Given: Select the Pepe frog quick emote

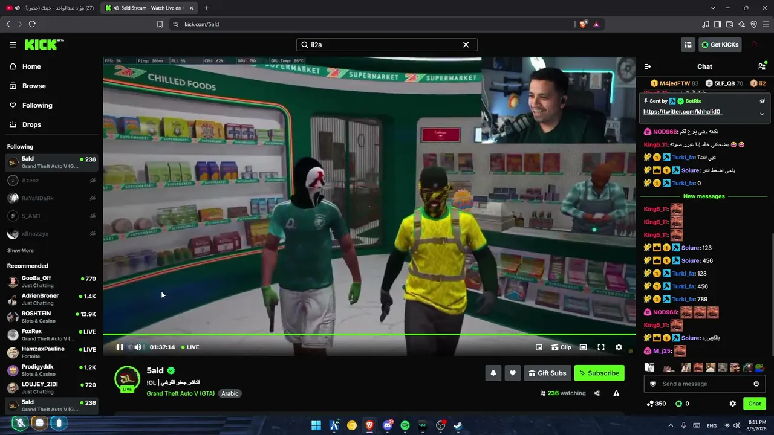Looking at the screenshot, I should coord(759,367).
